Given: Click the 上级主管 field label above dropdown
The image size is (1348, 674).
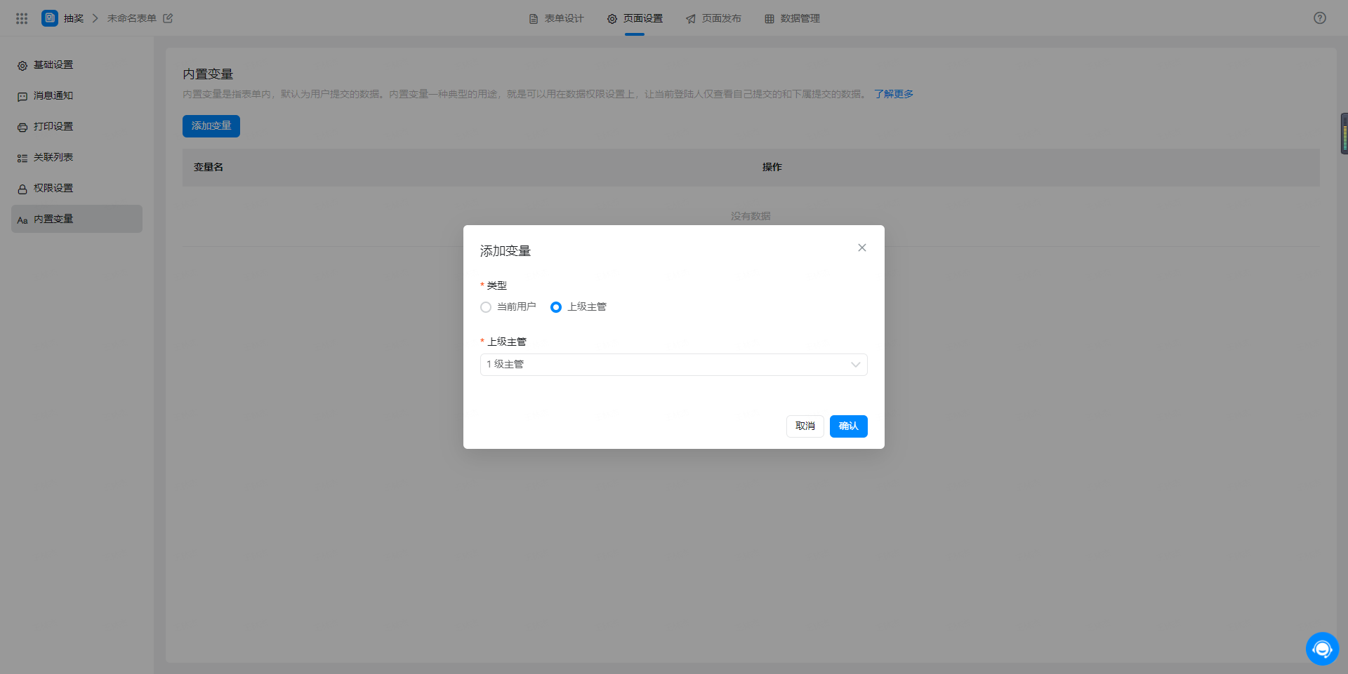Looking at the screenshot, I should (507, 342).
